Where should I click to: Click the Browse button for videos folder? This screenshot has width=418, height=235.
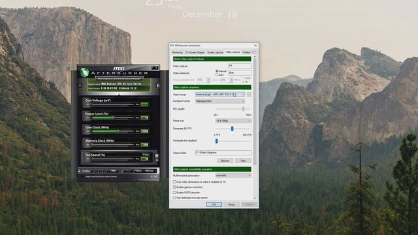click(225, 161)
